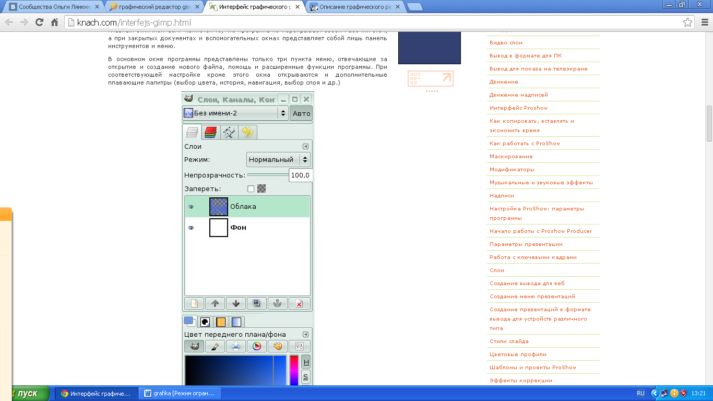Open the Стили слайда link
Viewport: 713px width, 401px height.
(x=509, y=341)
